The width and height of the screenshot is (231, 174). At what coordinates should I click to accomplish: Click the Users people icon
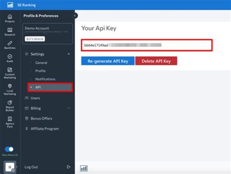(27, 98)
